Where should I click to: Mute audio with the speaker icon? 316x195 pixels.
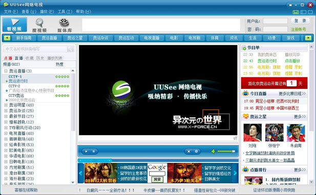point(213,151)
